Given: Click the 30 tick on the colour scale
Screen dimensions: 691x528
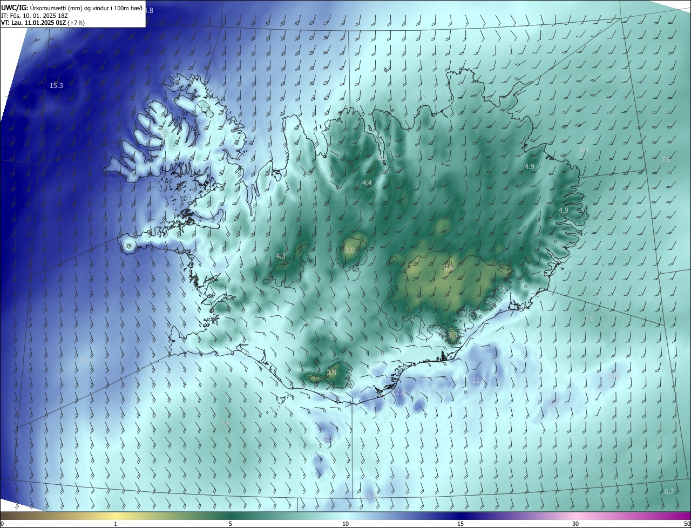Looking at the screenshot, I should pos(575,524).
